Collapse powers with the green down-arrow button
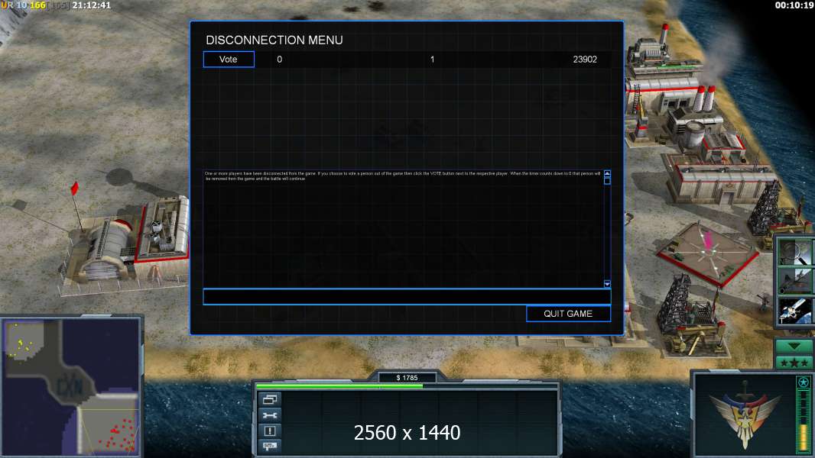Viewport: 815px width, 458px height. pos(794,347)
